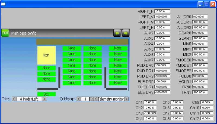
Task: Select the yellow Icon element in layout
Action: pyautogui.click(x=46, y=55)
